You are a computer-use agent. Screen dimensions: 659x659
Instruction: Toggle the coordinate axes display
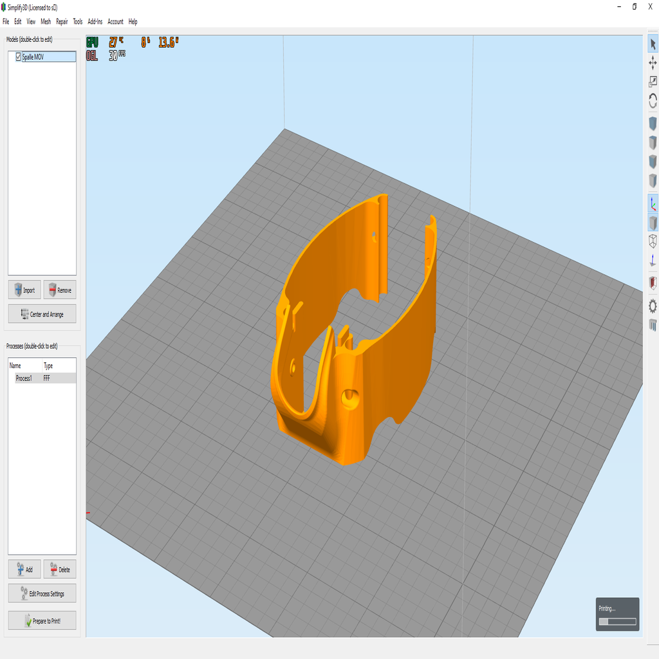(x=652, y=203)
